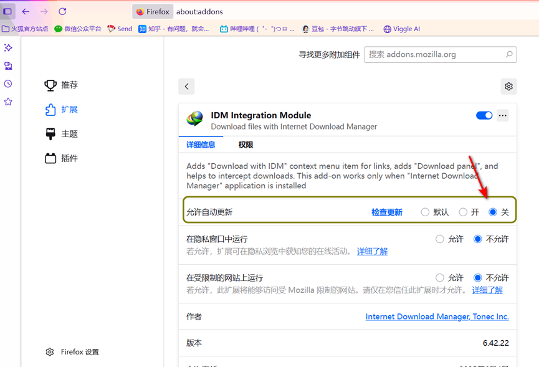Select the 扩展 extensions category
This screenshot has width=539, height=367.
click(x=61, y=110)
